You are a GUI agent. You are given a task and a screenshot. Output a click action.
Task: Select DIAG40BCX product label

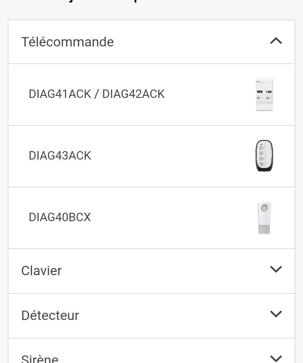[x=59, y=217]
